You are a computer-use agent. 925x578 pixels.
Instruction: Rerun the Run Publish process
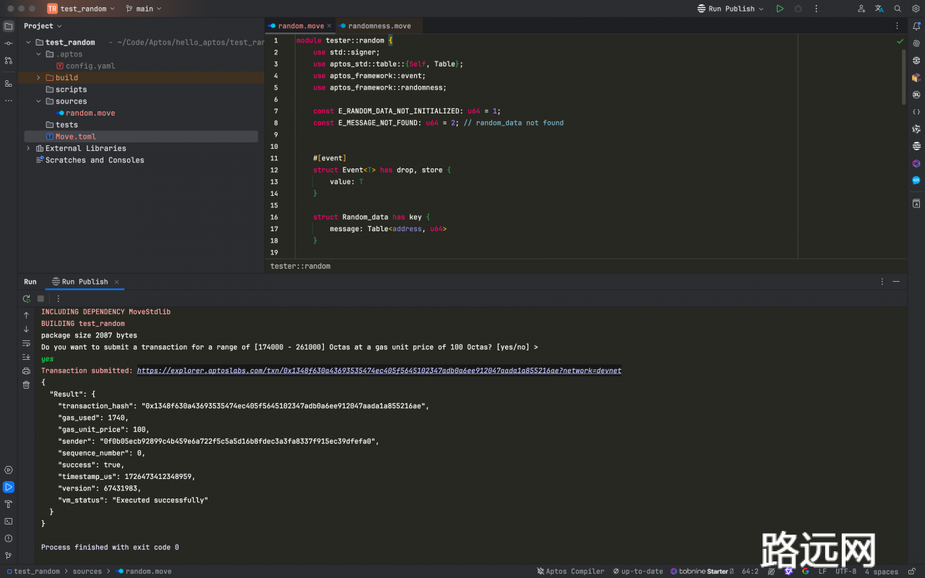27,298
